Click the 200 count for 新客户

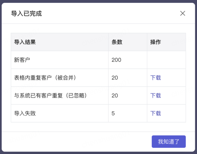pos(116,60)
